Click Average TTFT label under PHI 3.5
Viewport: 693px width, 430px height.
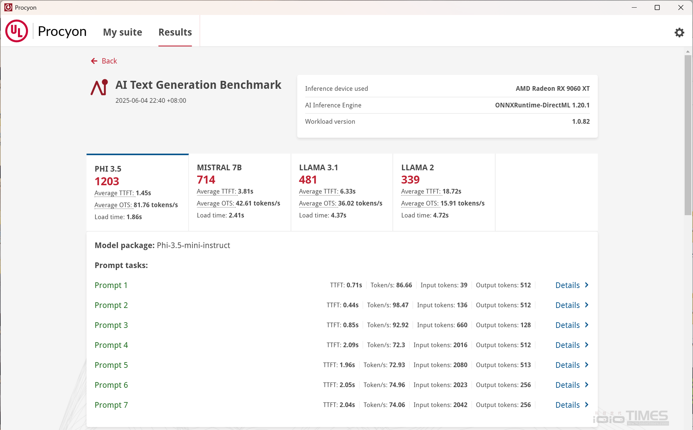click(x=114, y=193)
